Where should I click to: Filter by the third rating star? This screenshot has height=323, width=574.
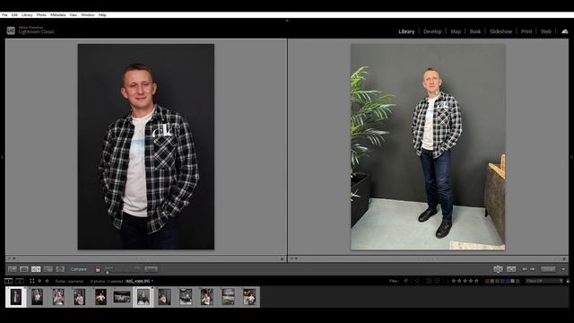(465, 281)
